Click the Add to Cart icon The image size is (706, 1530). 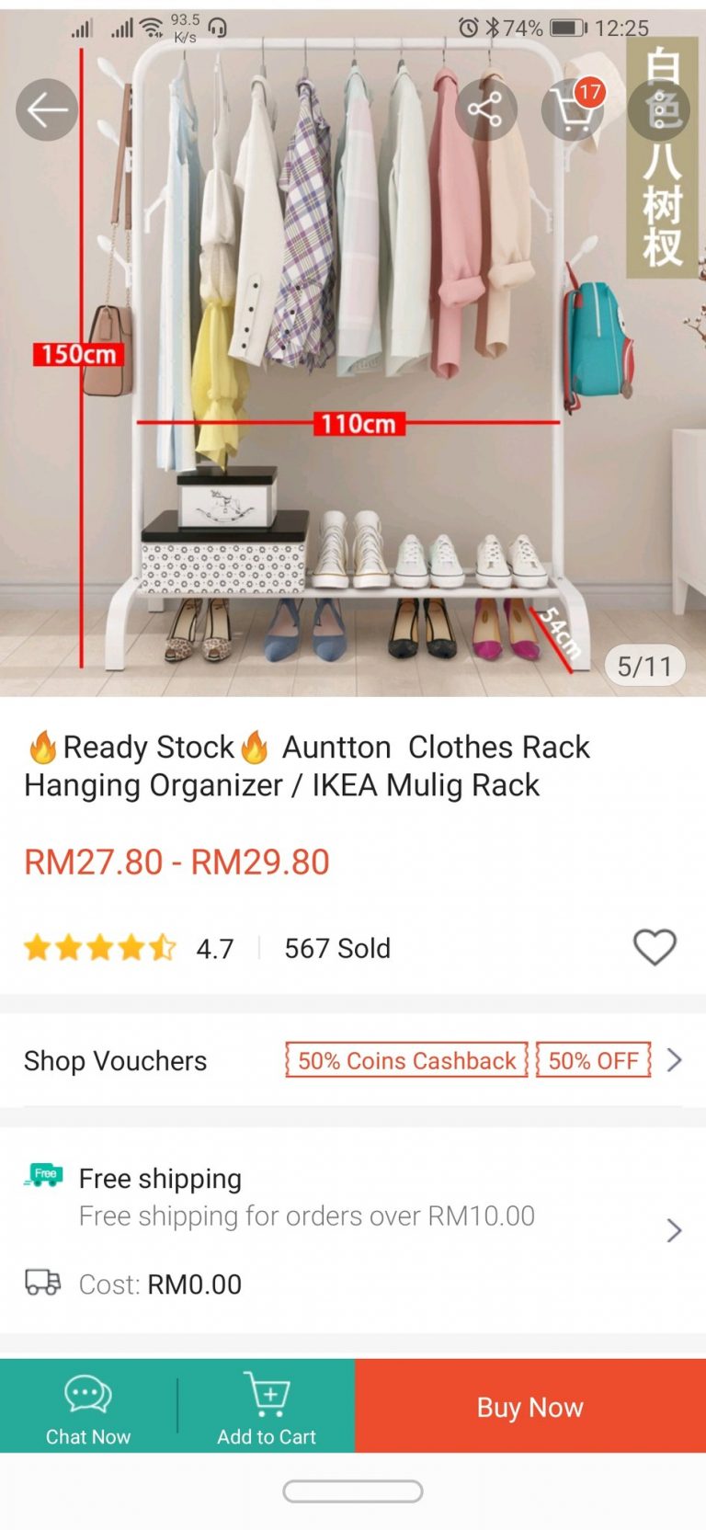(267, 1394)
